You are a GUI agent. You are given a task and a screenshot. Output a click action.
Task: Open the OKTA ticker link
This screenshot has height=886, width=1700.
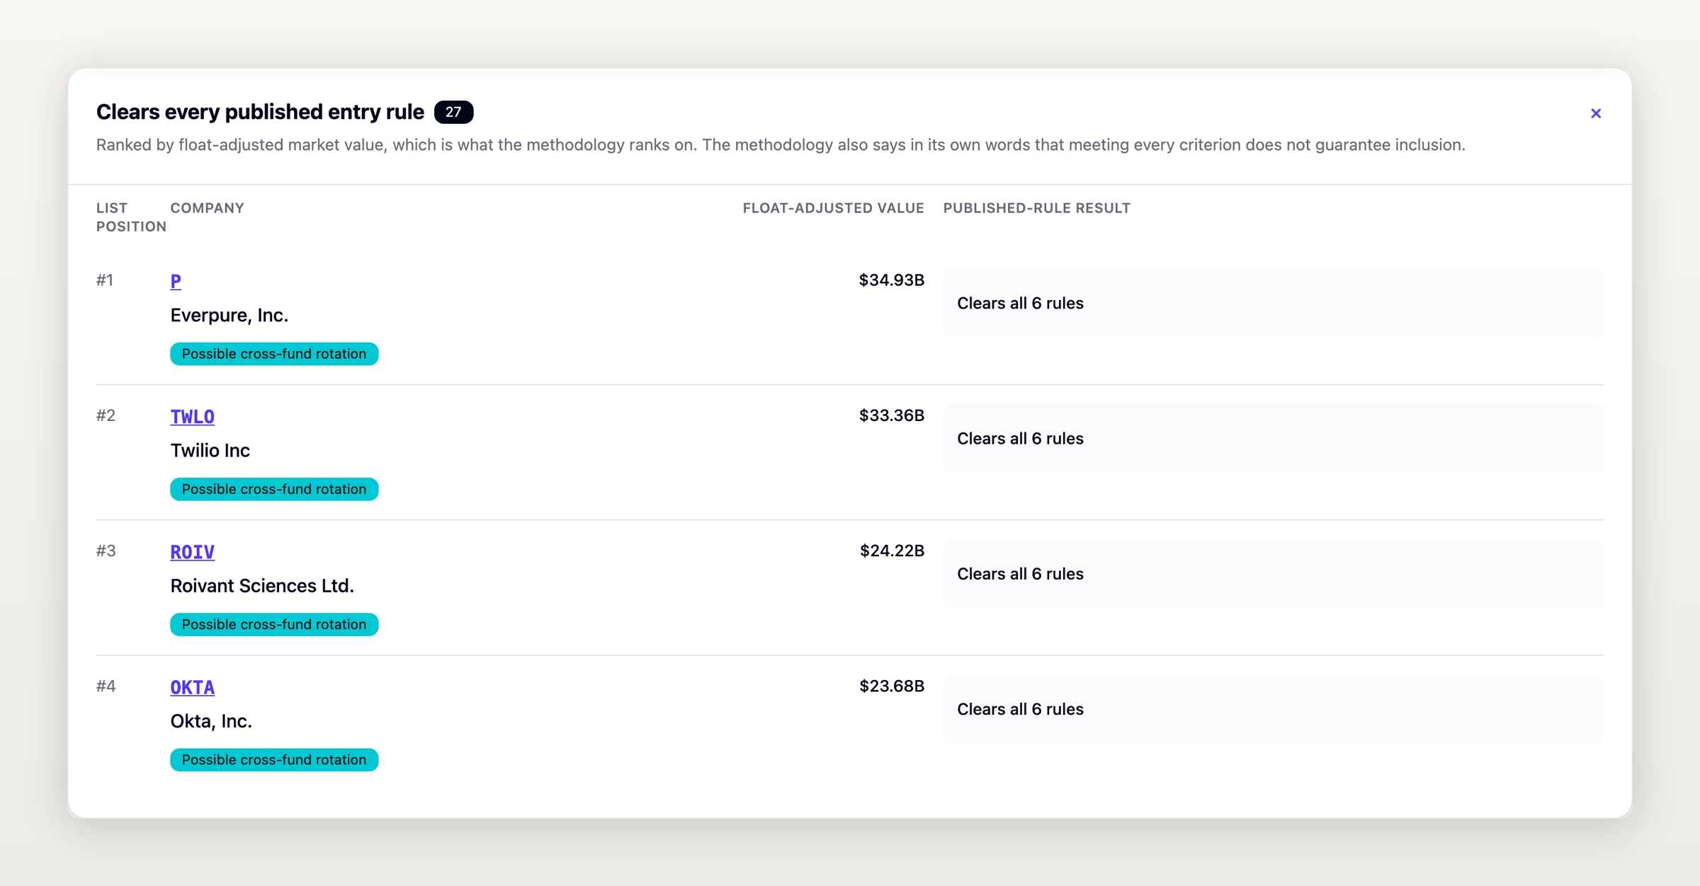pos(192,686)
